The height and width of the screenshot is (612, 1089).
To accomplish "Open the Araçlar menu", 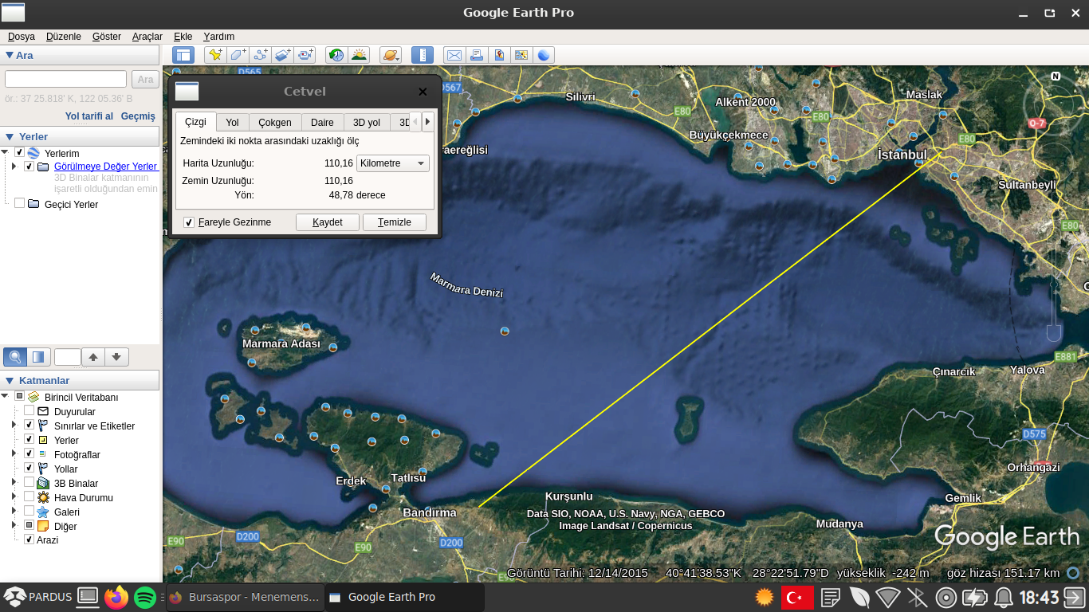I will (x=147, y=37).
